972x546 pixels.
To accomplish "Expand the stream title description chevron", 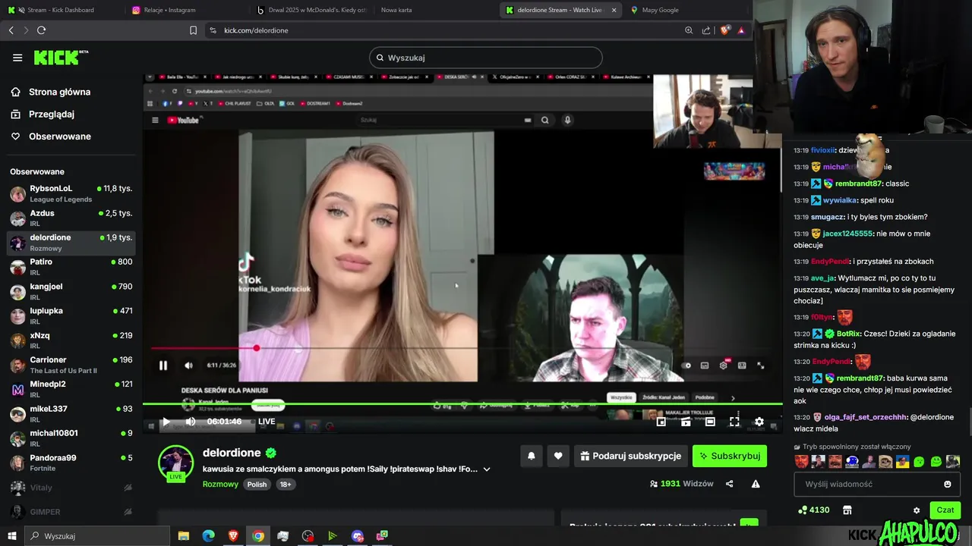I will pyautogui.click(x=487, y=469).
